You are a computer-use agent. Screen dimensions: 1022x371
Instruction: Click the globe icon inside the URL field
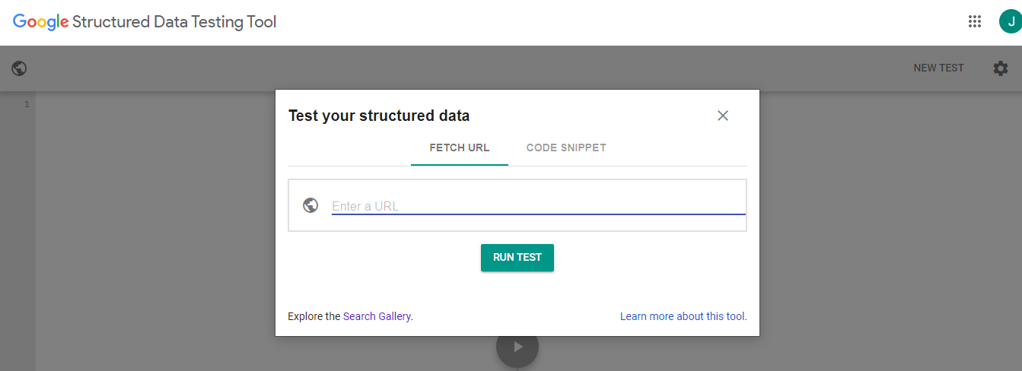310,205
